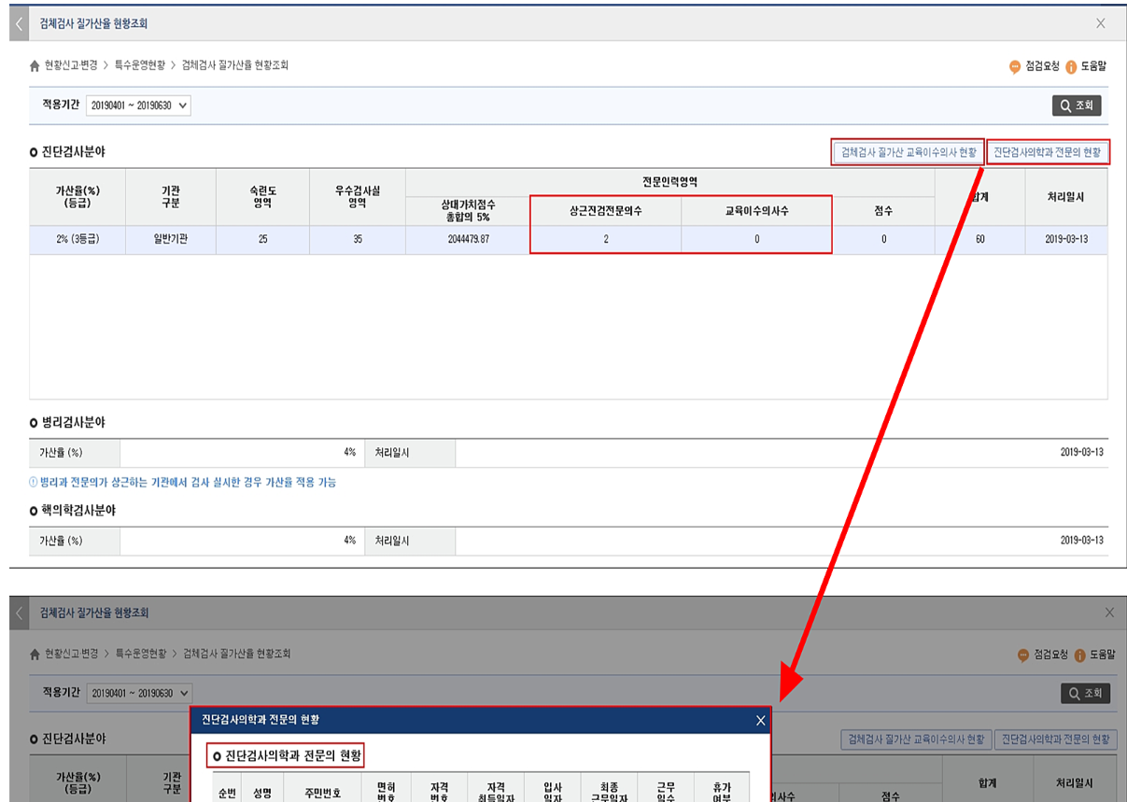Close the upper 검체검사 질가산율 현황조회 window
The width and height of the screenshot is (1127, 802).
pos(1101,23)
